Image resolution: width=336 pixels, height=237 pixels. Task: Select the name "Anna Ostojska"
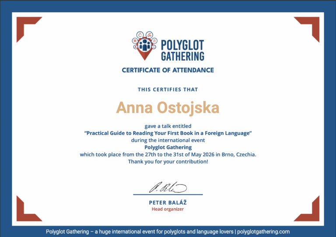tap(168, 108)
